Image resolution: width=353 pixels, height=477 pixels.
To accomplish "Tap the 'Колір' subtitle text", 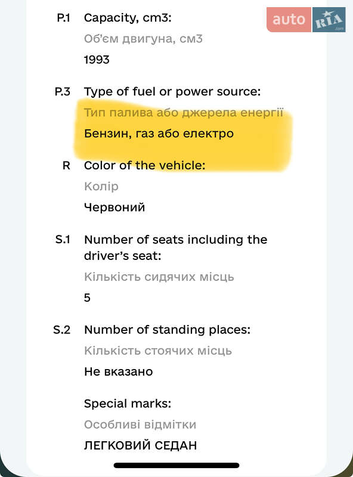I will click(x=101, y=187).
